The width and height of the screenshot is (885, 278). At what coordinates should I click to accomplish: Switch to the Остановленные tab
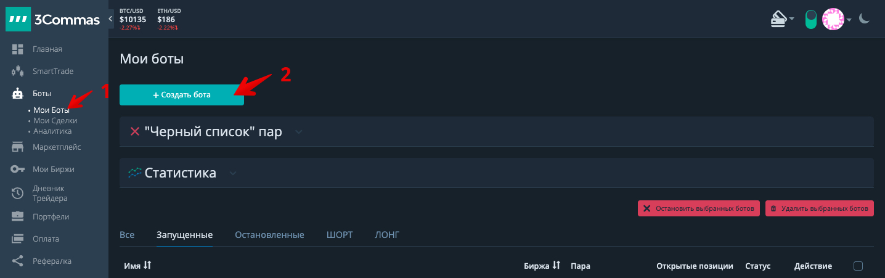click(269, 235)
